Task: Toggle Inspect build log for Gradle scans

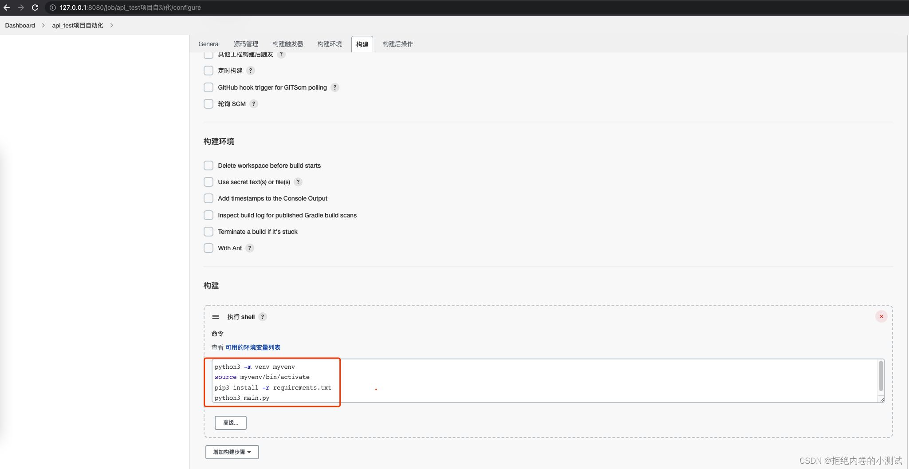Action: pos(209,215)
